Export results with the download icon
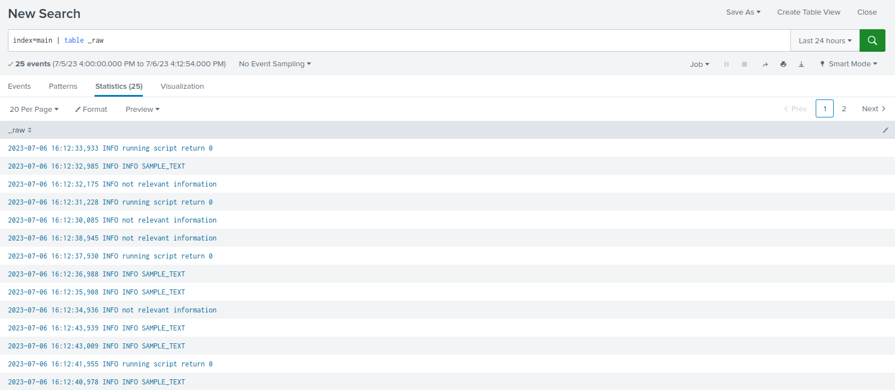Image resolution: width=895 pixels, height=390 pixels. coord(801,64)
